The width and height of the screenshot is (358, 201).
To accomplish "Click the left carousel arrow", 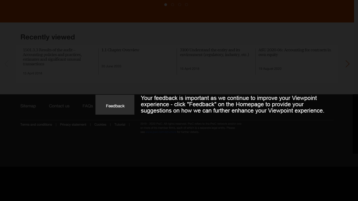I will [x=6, y=64].
